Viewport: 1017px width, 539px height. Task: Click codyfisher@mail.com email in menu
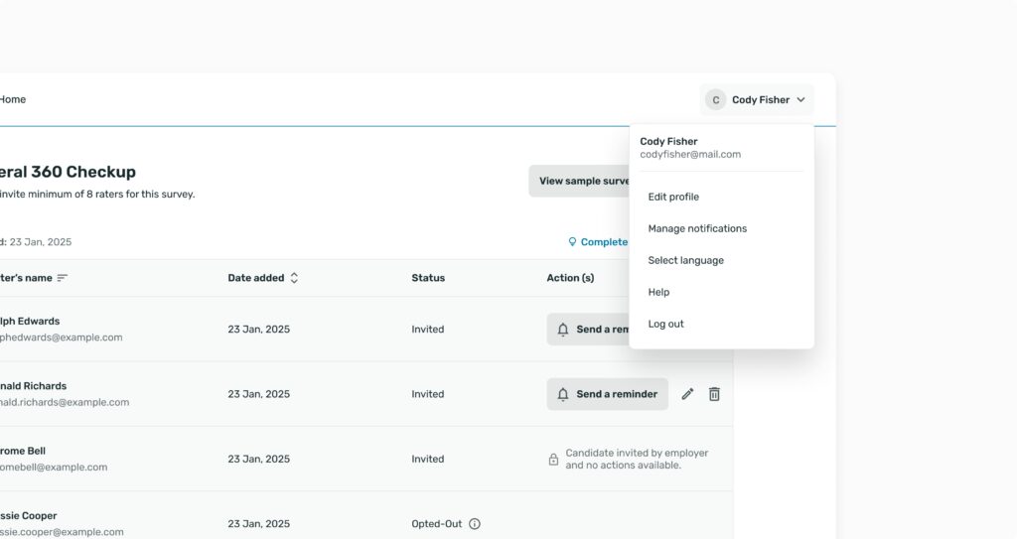tap(690, 155)
